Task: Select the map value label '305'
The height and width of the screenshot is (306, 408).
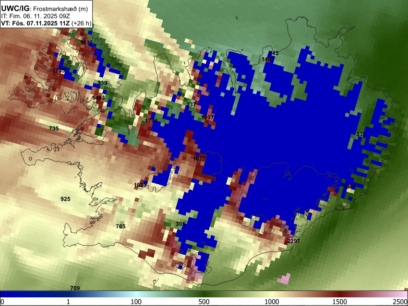Action: (x=180, y=224)
